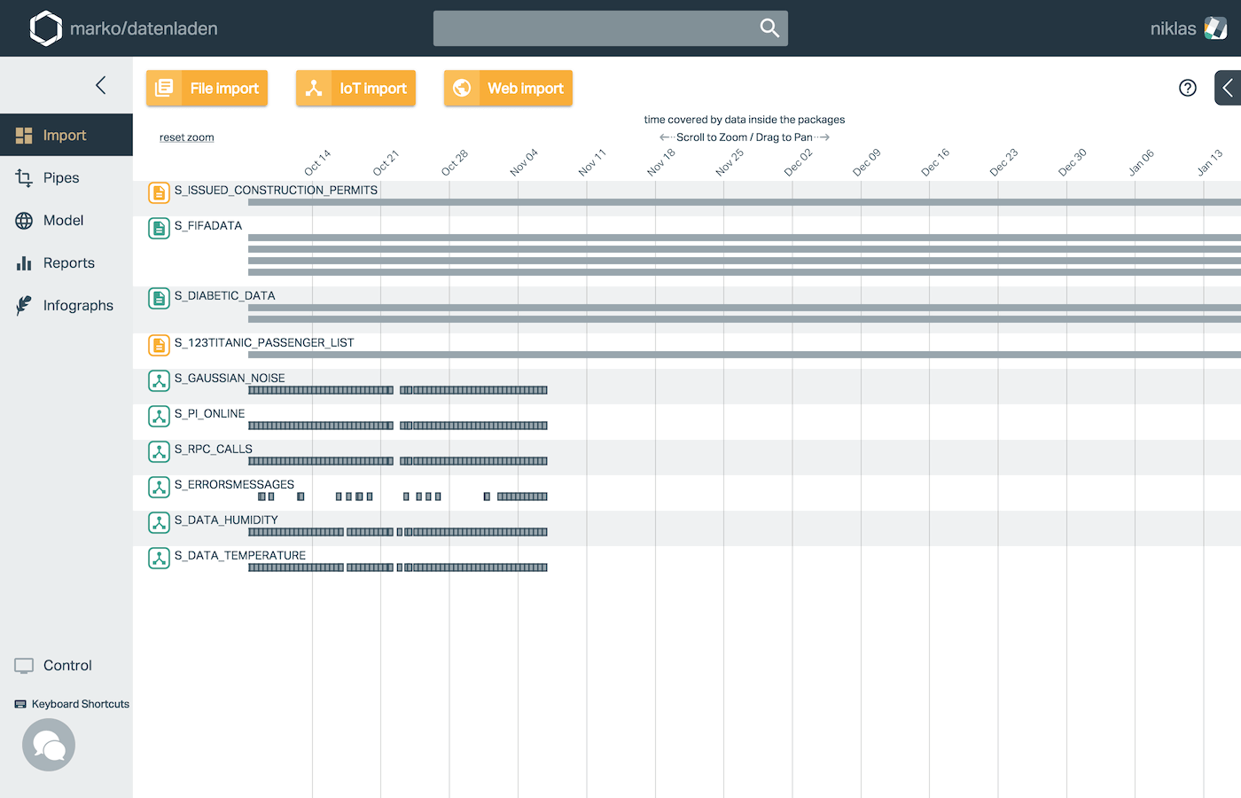Collapse the left sidebar with the chevron
This screenshot has width=1241, height=798.
point(100,85)
